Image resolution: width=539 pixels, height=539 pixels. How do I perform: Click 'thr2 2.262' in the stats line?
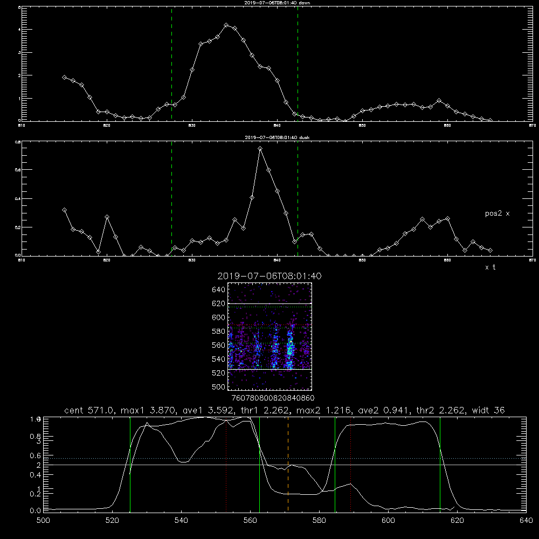(442, 410)
